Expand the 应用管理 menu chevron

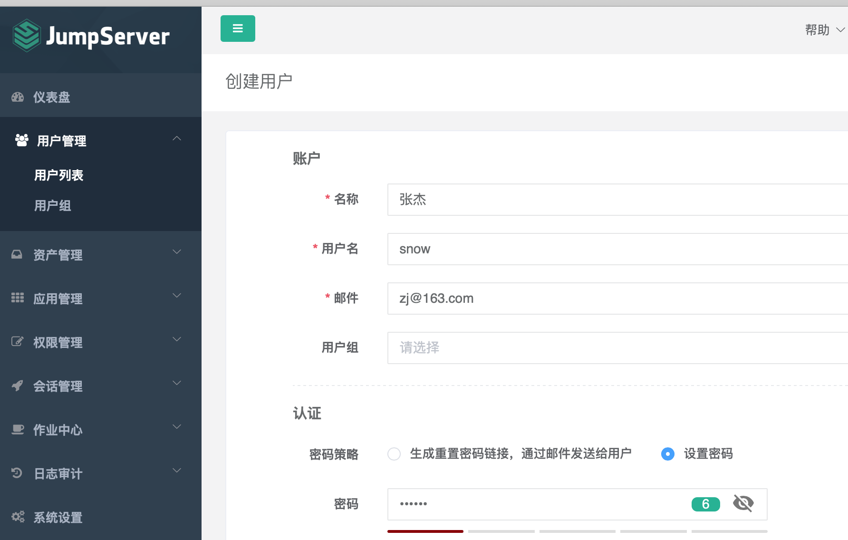177,296
